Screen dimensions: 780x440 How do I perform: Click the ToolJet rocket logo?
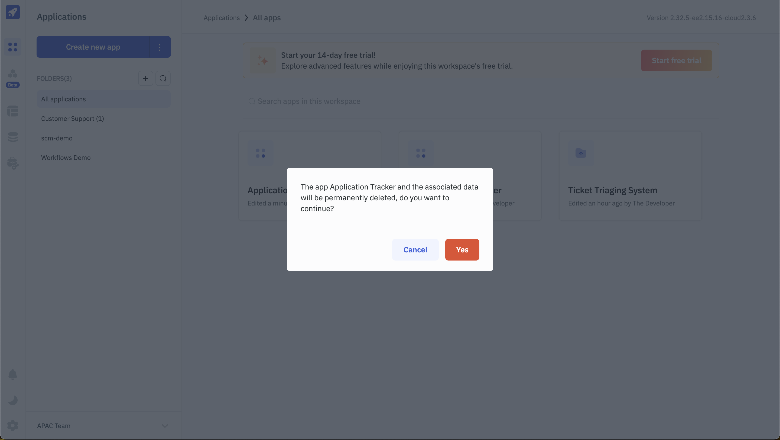(13, 12)
